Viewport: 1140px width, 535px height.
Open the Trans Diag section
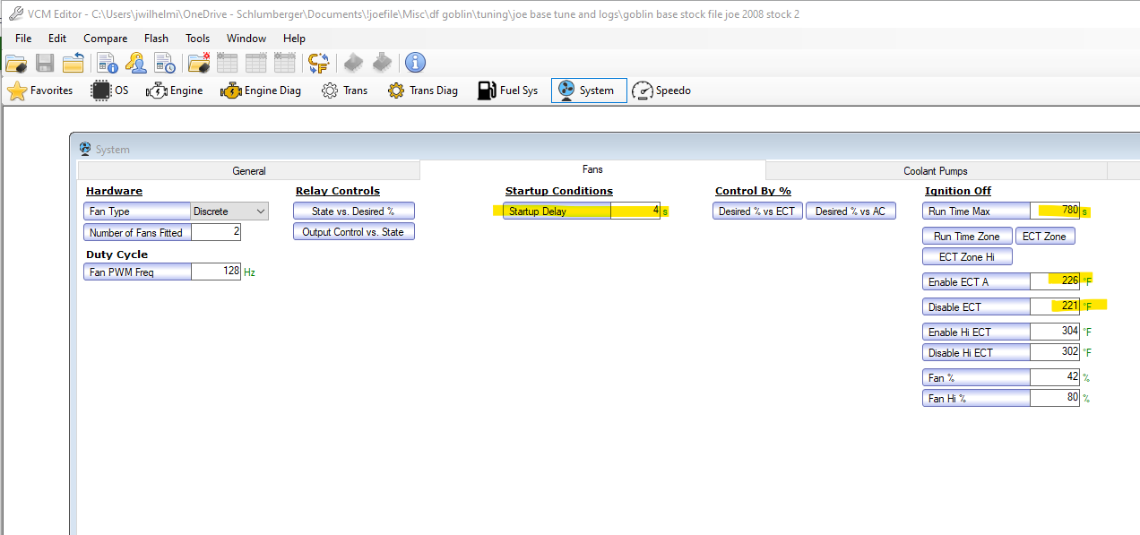pos(422,91)
